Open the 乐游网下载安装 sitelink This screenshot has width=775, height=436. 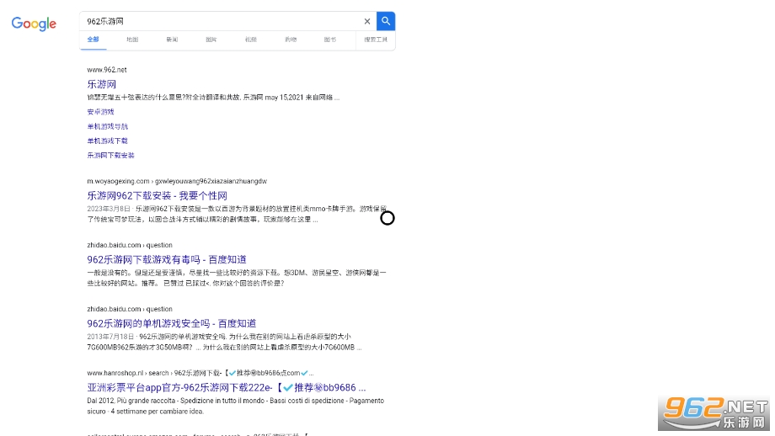coord(110,155)
